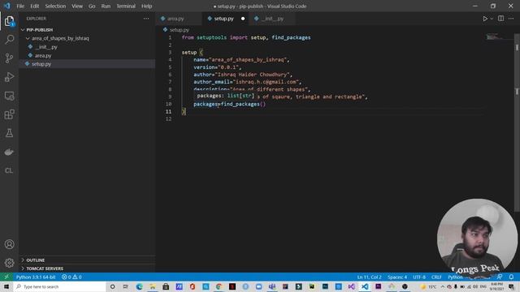Open the Extensions view
Image resolution: width=520 pixels, height=292 pixels.
9,114
